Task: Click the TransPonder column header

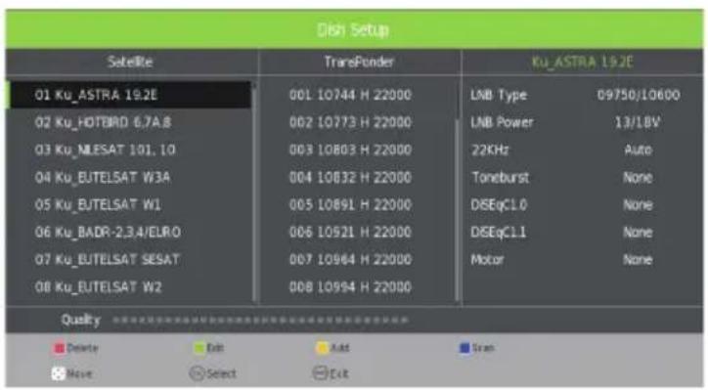Action: pos(360,62)
